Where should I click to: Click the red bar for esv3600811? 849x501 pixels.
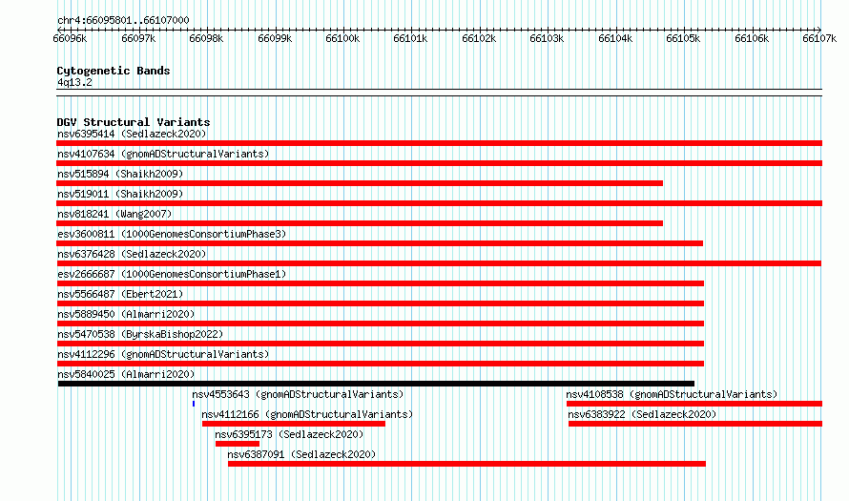(380, 243)
